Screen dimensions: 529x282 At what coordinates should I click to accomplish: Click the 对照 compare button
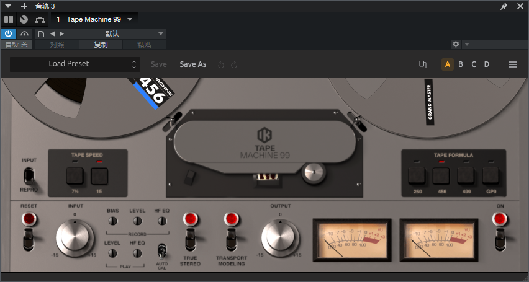click(x=57, y=45)
